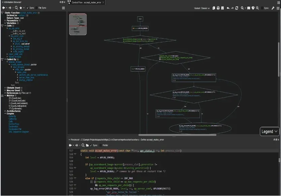The height and width of the screenshot is (196, 281).
Task: Enable Sync checkbox in graph toolbar
Action: point(262,8)
